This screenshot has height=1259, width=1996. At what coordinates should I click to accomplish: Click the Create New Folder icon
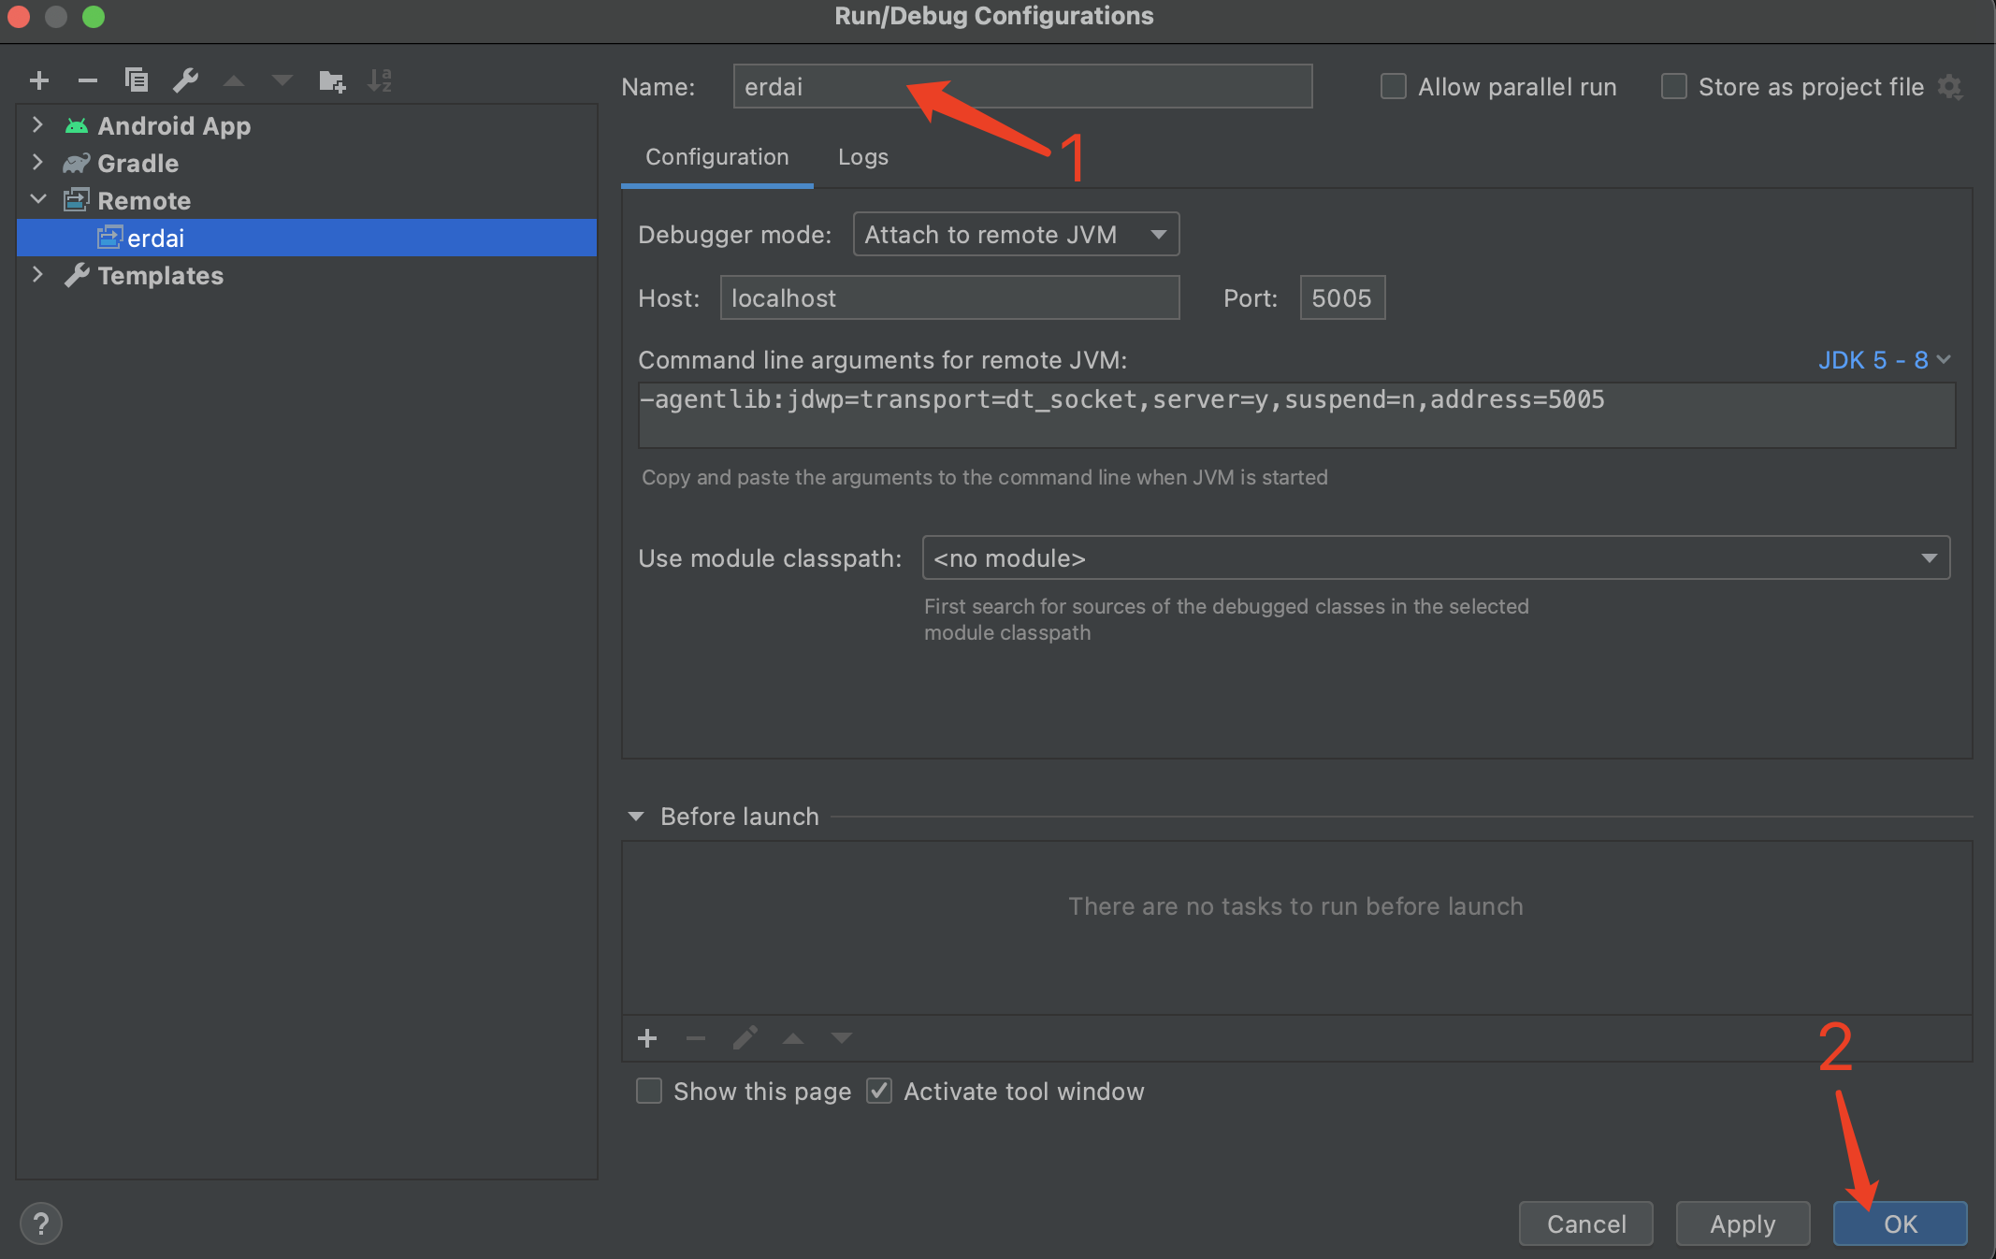tap(331, 81)
